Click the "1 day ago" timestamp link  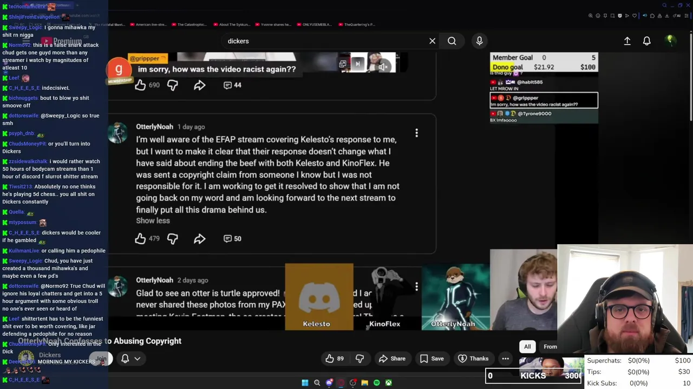click(x=191, y=127)
